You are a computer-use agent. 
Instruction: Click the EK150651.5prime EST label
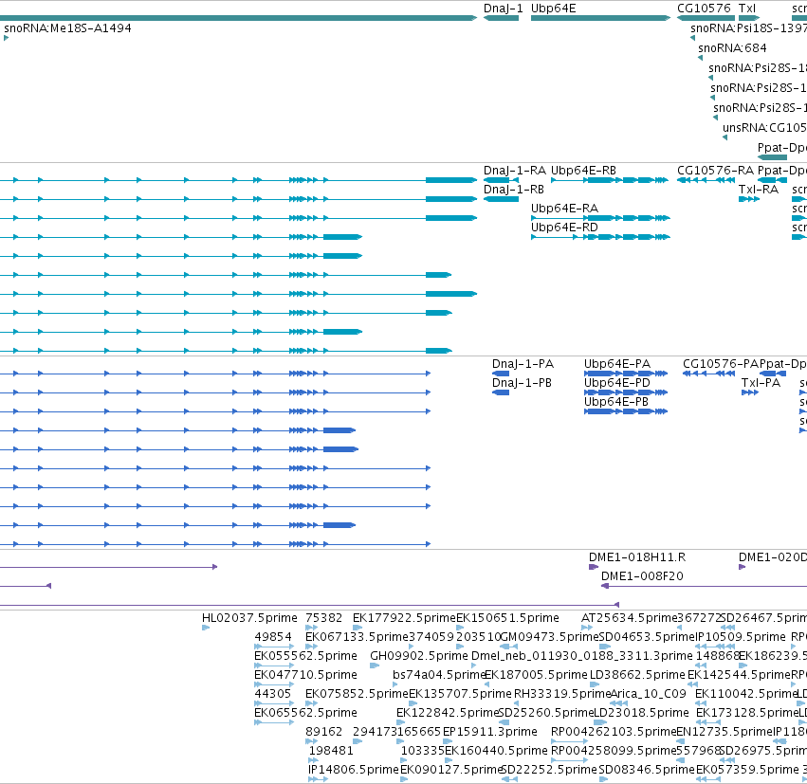[x=508, y=618]
